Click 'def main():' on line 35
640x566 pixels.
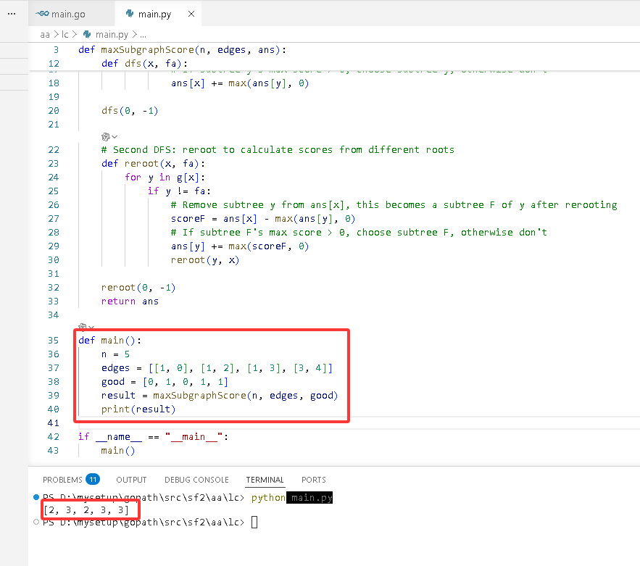tap(109, 341)
